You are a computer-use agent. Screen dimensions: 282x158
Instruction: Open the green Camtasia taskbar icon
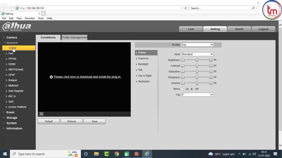pos(107,154)
